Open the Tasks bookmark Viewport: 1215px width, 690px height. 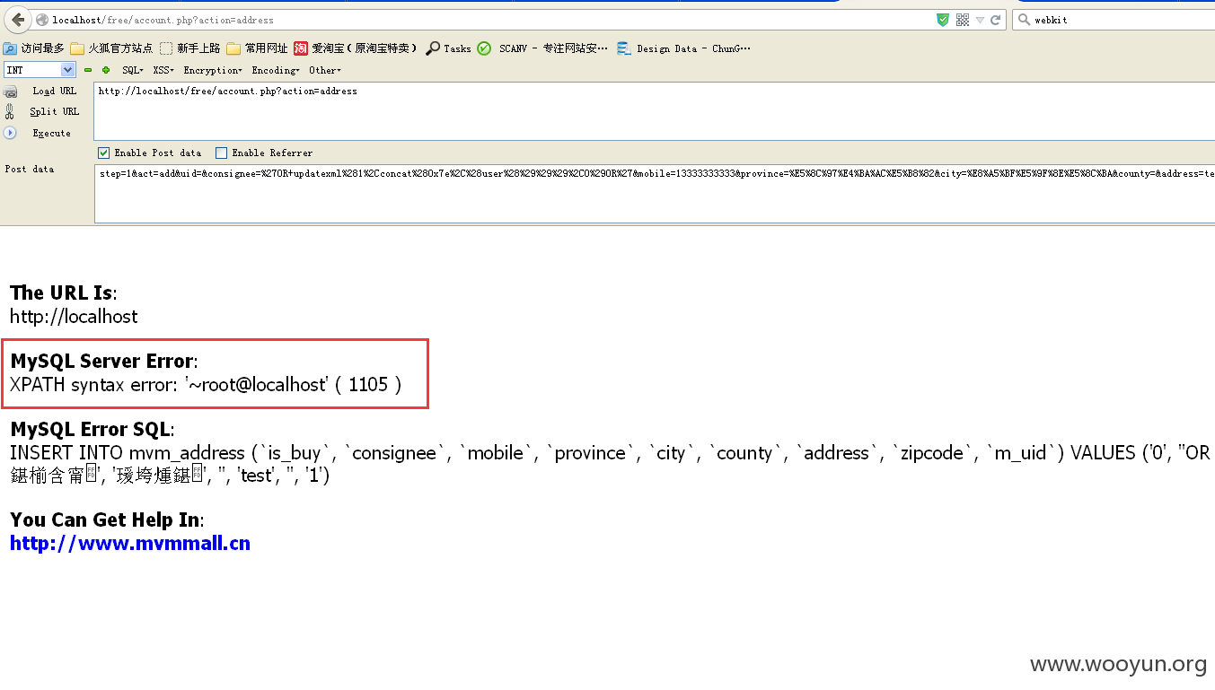click(x=449, y=48)
